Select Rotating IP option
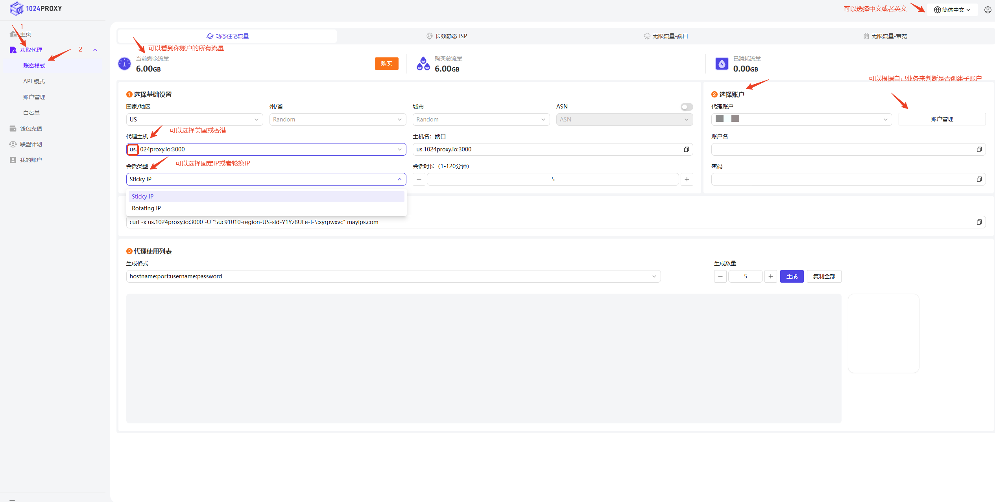 point(146,208)
